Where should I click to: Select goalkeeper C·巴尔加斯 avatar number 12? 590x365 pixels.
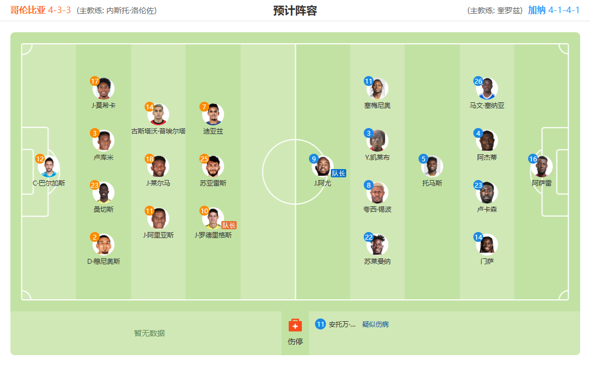(x=49, y=166)
